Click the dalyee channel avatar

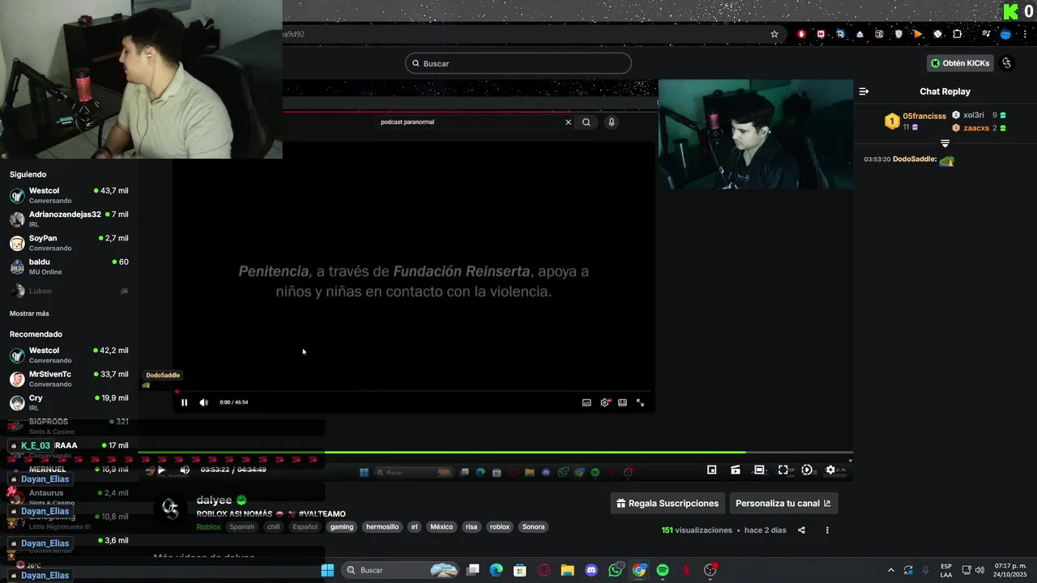click(170, 509)
